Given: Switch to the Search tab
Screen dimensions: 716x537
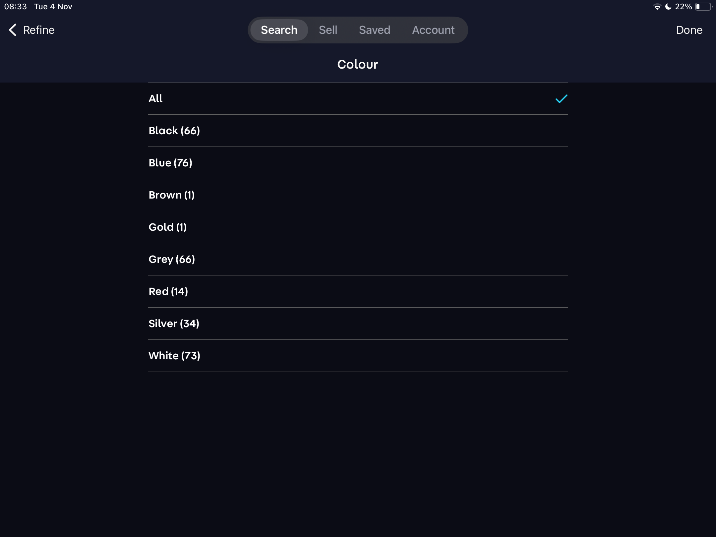Looking at the screenshot, I should point(279,30).
